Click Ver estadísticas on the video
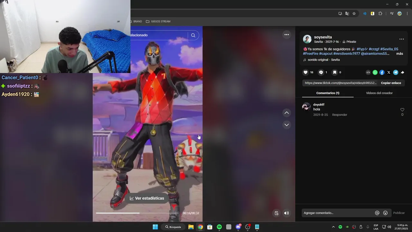 (147, 198)
